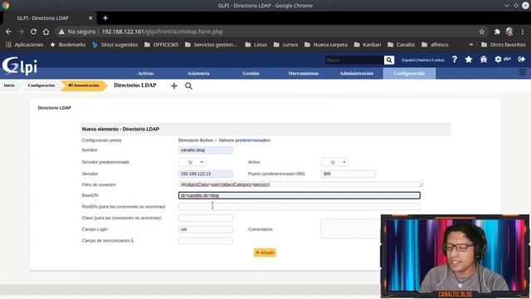Viewport: 531px width, 299px height.
Task: Open the Otros favoritos folder
Action: (504, 44)
